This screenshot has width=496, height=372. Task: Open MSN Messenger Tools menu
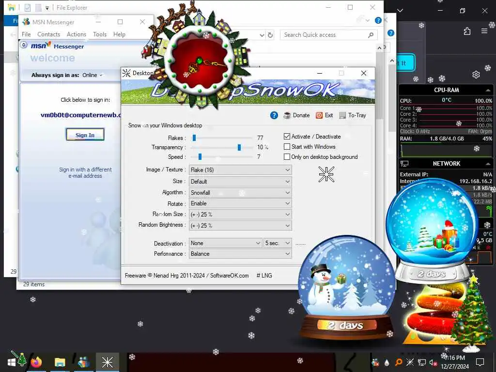[x=100, y=34]
